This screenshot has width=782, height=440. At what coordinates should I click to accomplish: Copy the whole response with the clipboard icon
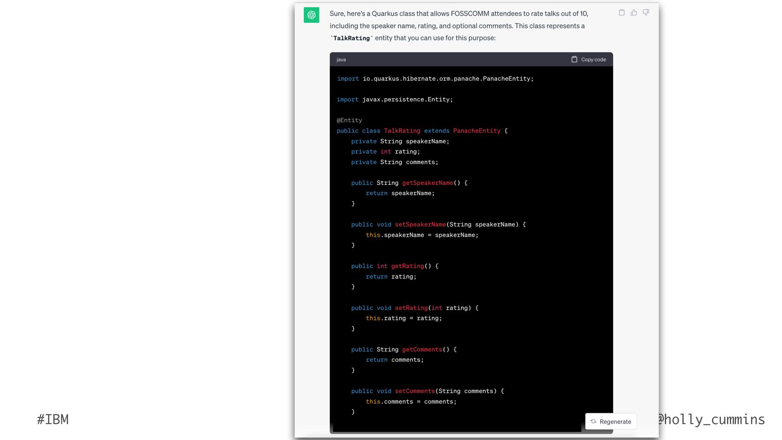coord(622,13)
